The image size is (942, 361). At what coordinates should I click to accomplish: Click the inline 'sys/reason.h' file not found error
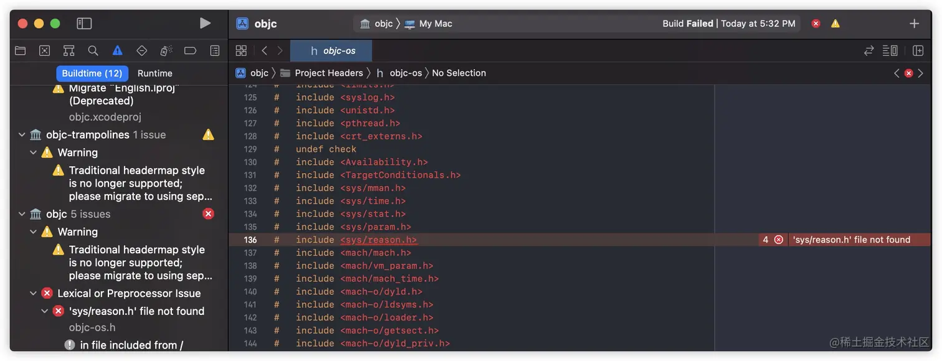[x=850, y=240]
